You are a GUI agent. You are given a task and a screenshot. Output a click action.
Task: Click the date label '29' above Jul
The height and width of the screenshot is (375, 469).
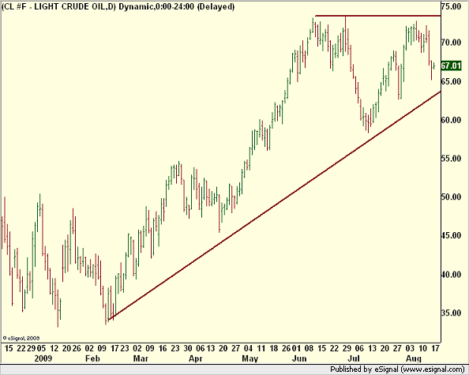point(347,348)
